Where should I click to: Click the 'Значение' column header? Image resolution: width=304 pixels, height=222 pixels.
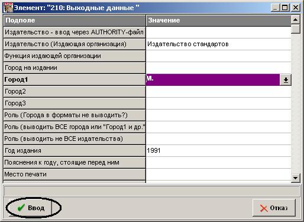coord(218,20)
